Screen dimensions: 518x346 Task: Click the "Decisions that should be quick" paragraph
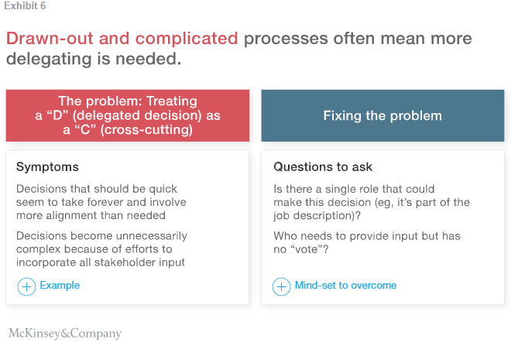[x=101, y=202]
